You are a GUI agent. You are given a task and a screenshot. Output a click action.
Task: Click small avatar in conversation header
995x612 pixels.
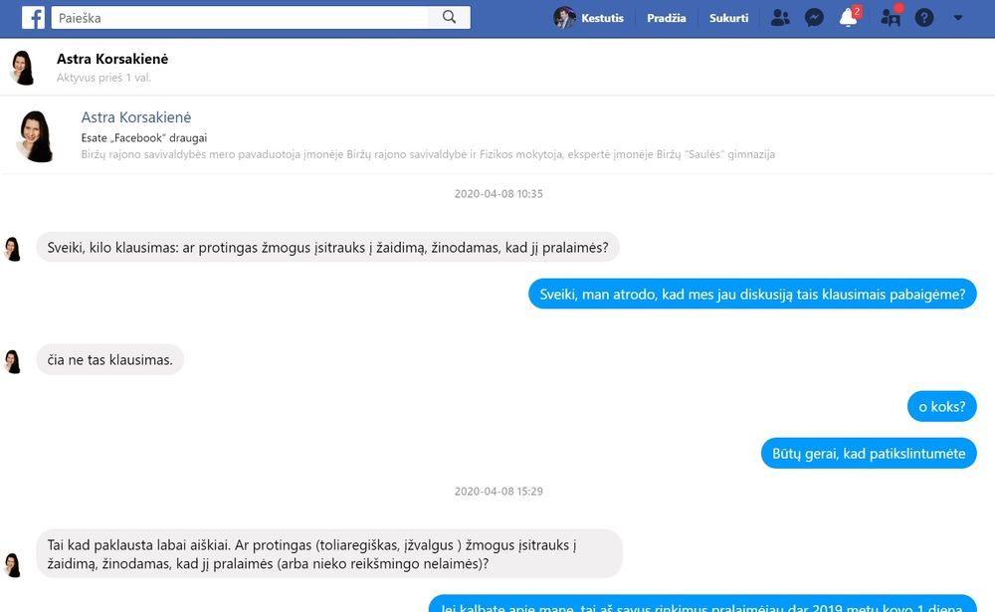[22, 67]
